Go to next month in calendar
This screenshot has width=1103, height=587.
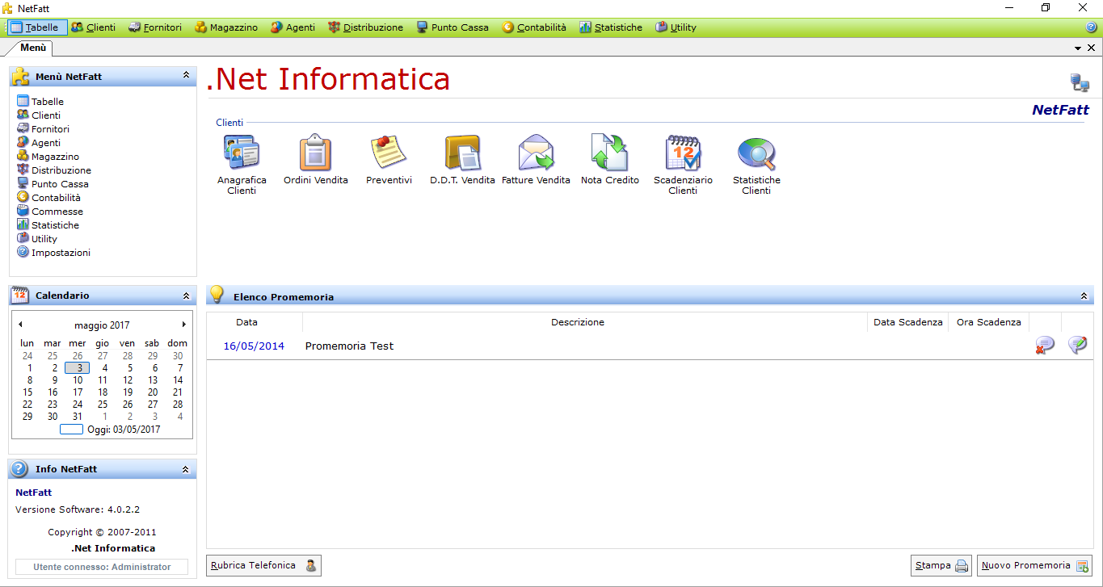pos(183,325)
